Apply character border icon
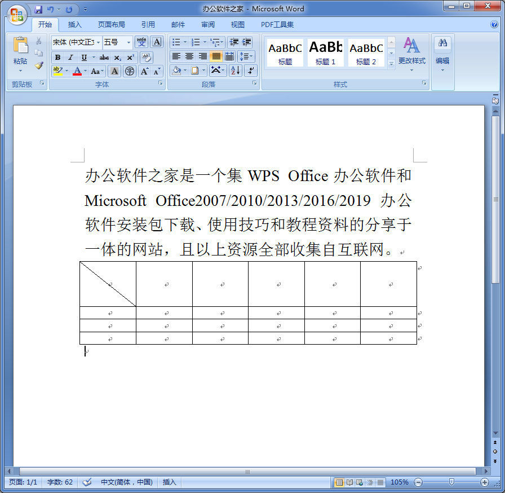Image resolution: width=505 pixels, height=493 pixels. click(157, 42)
